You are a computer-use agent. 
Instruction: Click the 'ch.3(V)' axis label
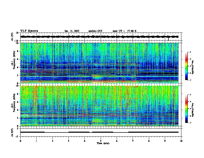12,132
